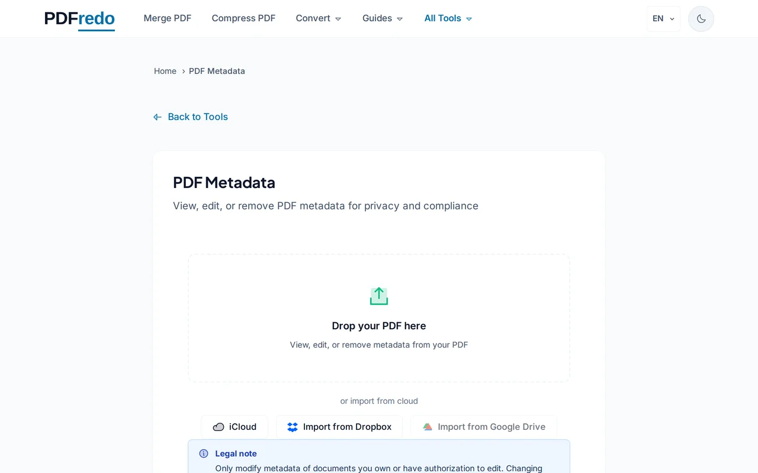The width and height of the screenshot is (758, 473).
Task: Click the back arrow beside Back to Tools
Action: pyautogui.click(x=156, y=116)
